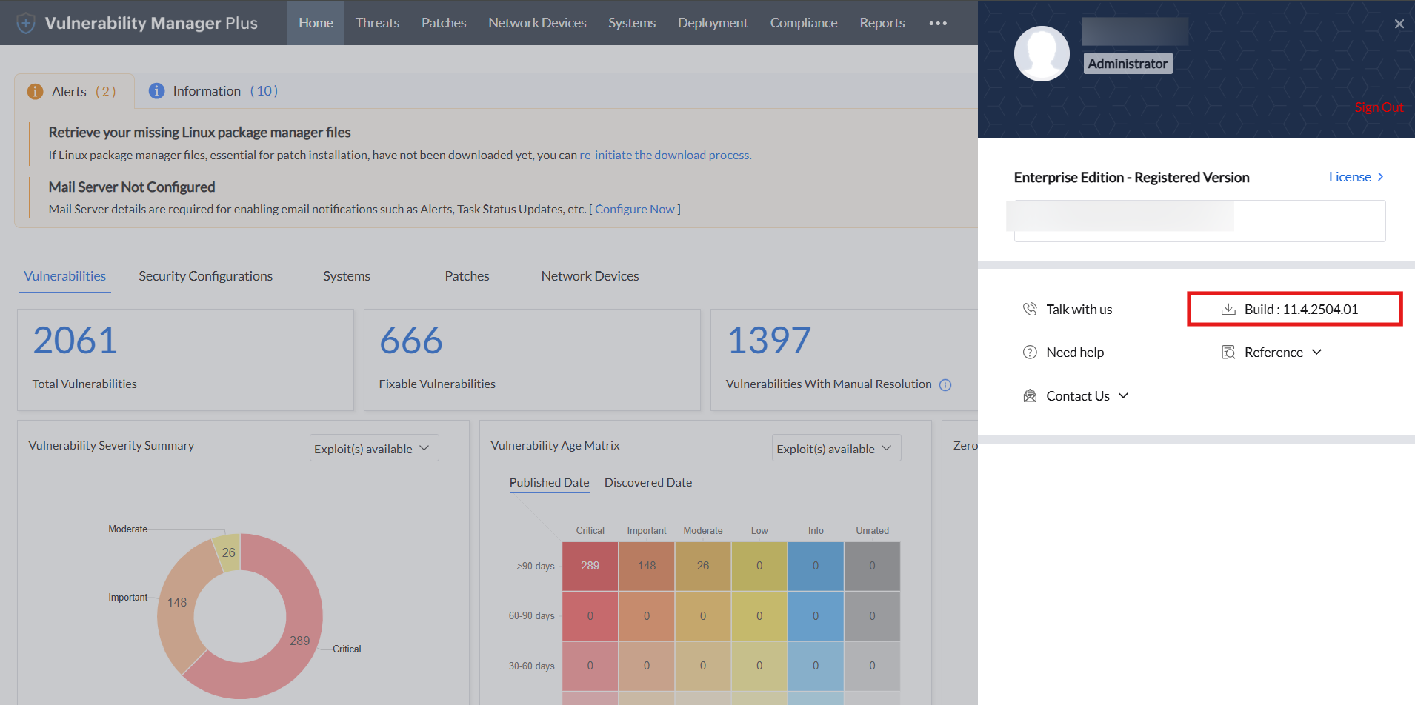Click the 1397 manual resolution count
Screen dimensions: 1415x705
click(769, 341)
